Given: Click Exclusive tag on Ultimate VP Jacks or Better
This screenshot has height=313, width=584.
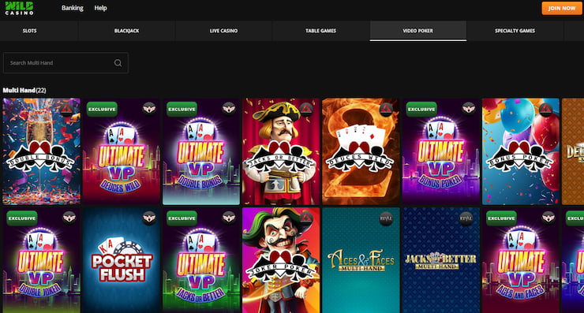Looking at the screenshot, I should point(182,218).
